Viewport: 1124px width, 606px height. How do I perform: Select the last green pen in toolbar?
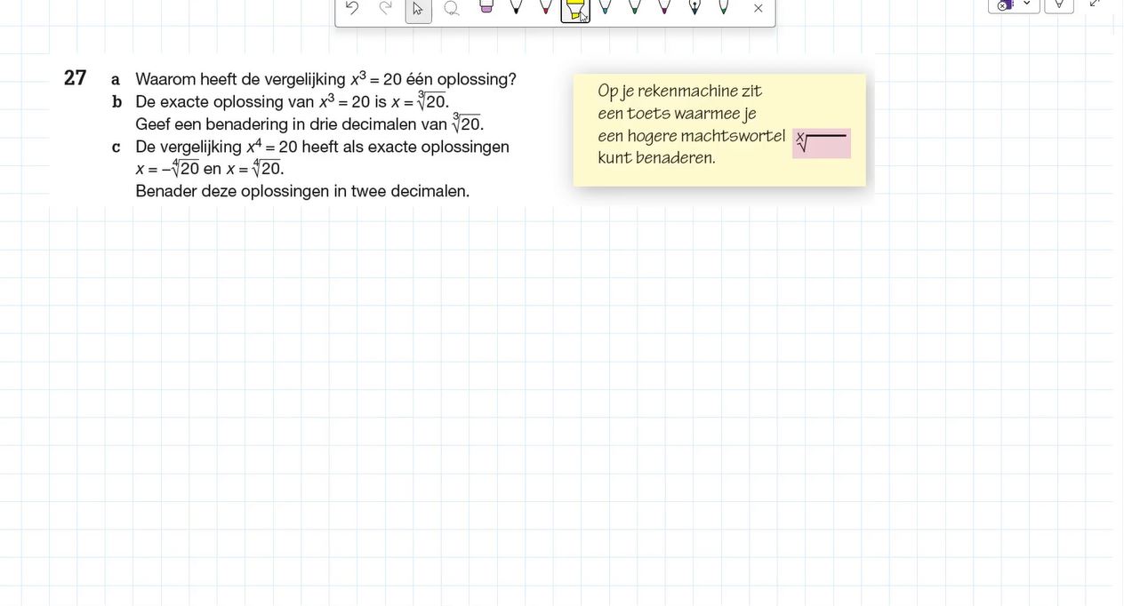pos(724,6)
